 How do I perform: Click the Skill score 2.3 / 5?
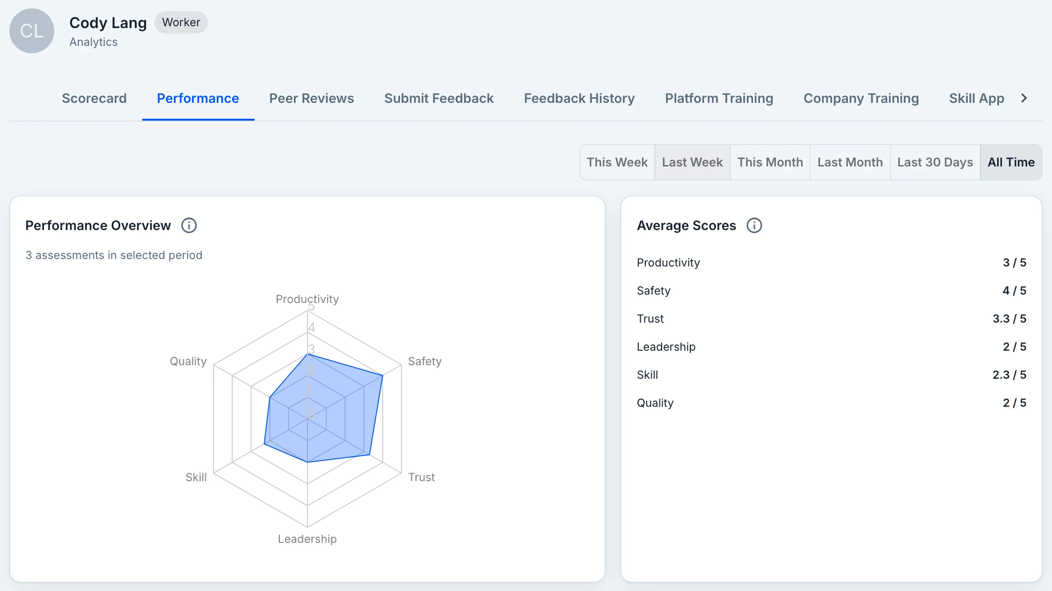click(1009, 375)
